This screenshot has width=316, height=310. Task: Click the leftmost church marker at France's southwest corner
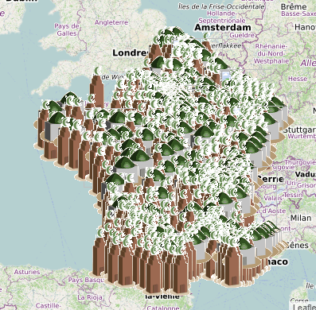pyautogui.click(x=99, y=256)
